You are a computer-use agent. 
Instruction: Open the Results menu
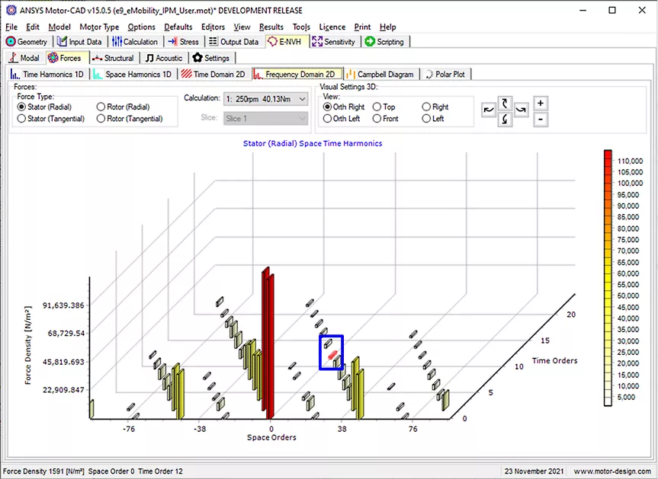pyautogui.click(x=271, y=27)
